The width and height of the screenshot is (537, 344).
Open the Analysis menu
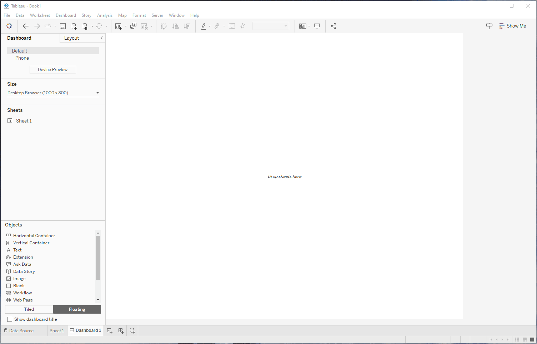pos(105,15)
